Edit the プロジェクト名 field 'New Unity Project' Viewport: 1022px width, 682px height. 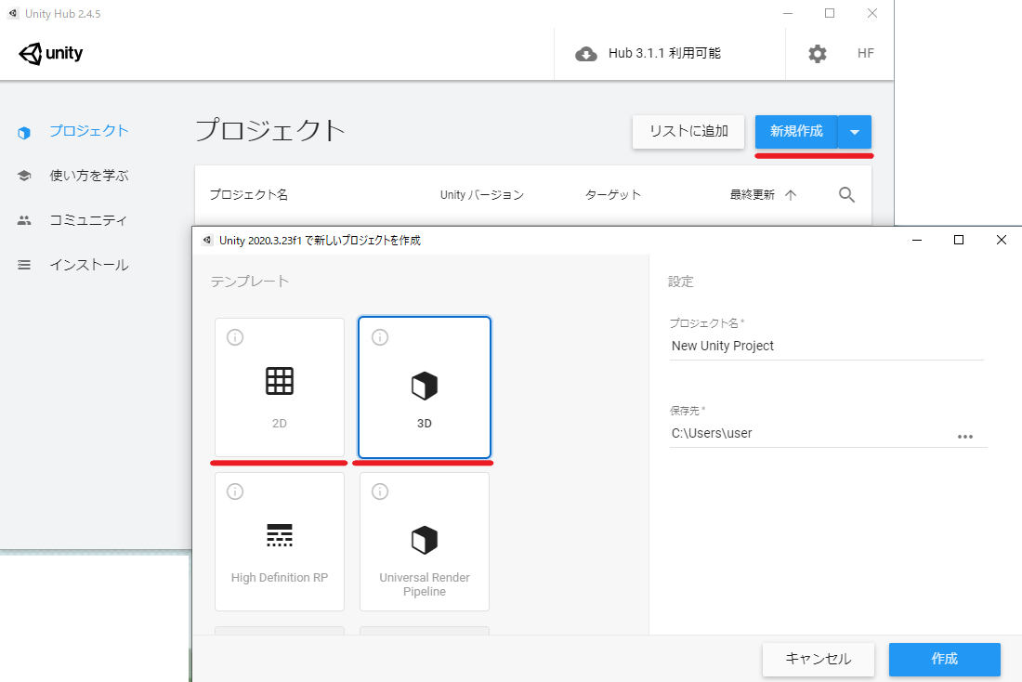click(x=827, y=347)
